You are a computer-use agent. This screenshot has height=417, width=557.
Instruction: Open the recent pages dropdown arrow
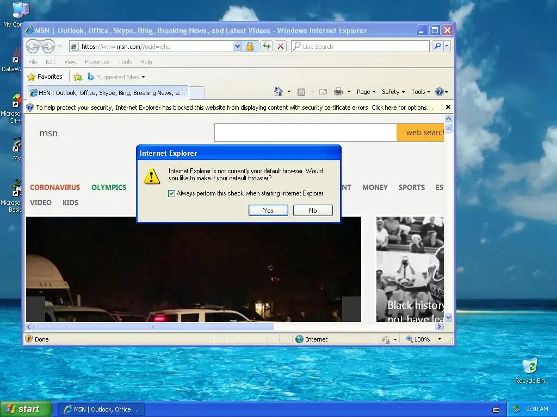(x=60, y=47)
